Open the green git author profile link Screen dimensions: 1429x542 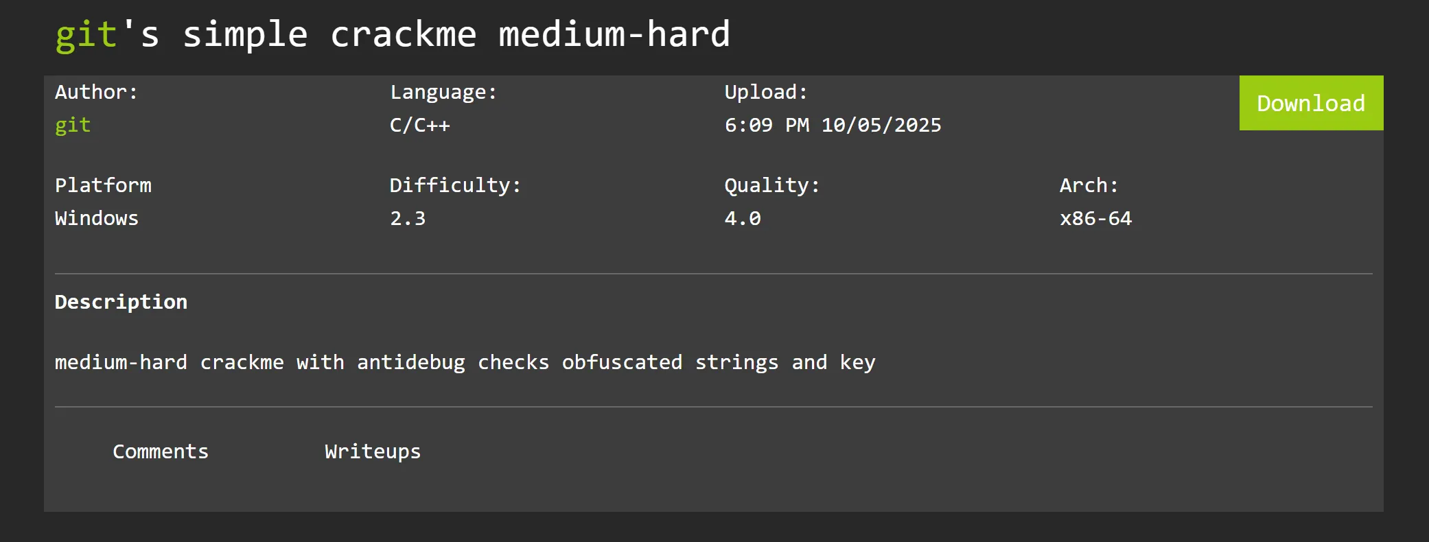(73, 126)
